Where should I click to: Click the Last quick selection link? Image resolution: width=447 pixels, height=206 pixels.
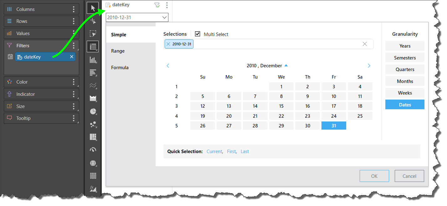244,152
